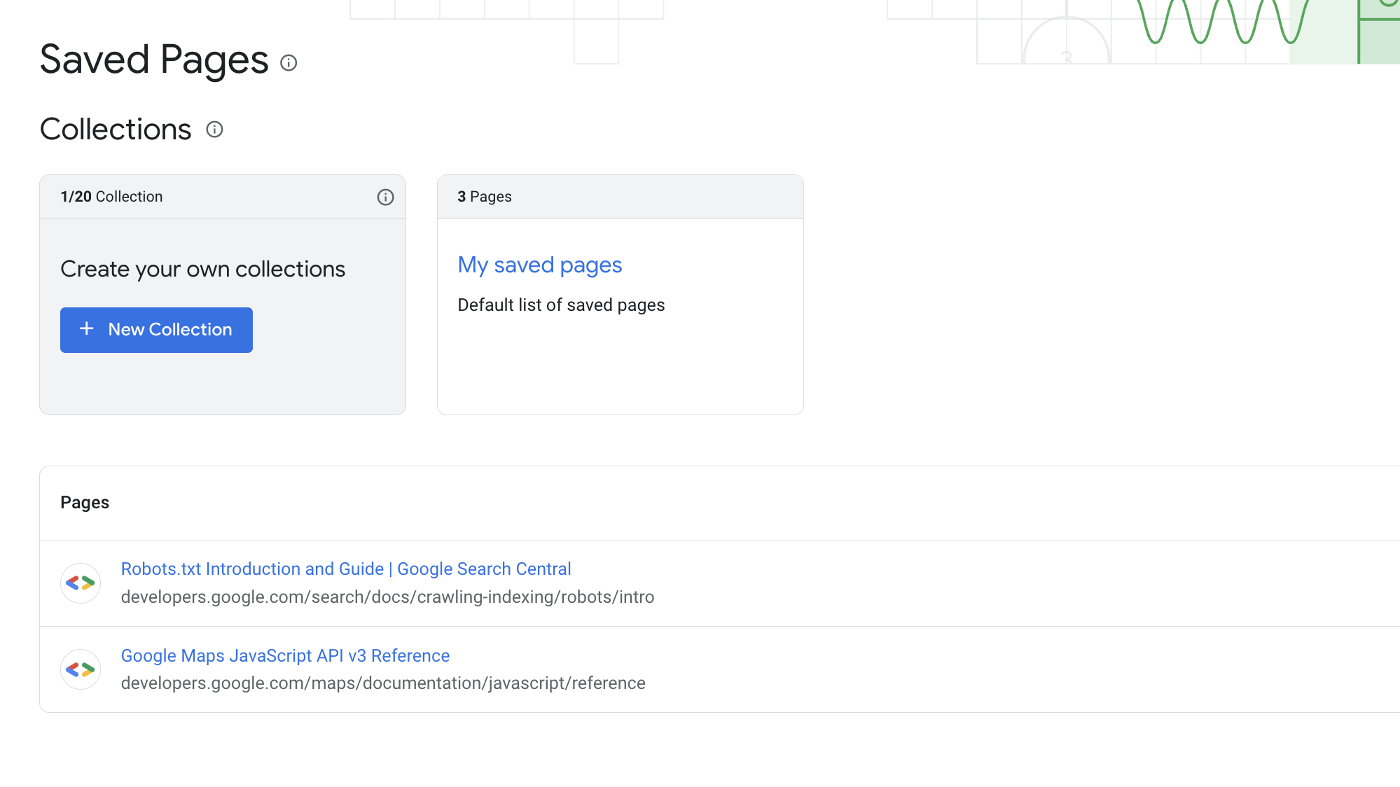Click the maps javascript/reference URL text

coord(383,683)
